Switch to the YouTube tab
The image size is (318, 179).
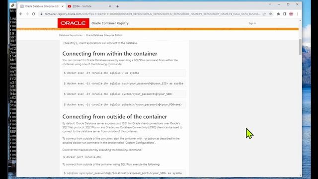(89, 6)
